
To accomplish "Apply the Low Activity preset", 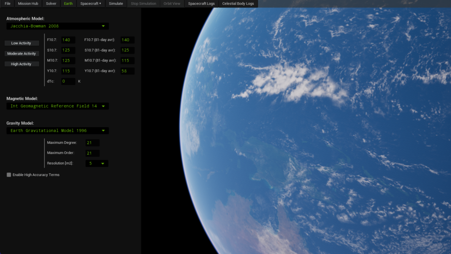I will pyautogui.click(x=21, y=43).
